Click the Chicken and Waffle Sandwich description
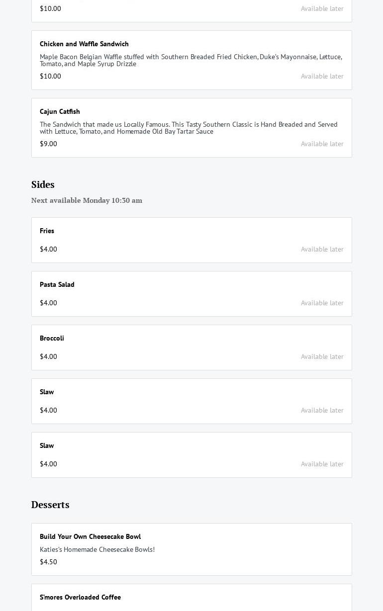 click(191, 61)
